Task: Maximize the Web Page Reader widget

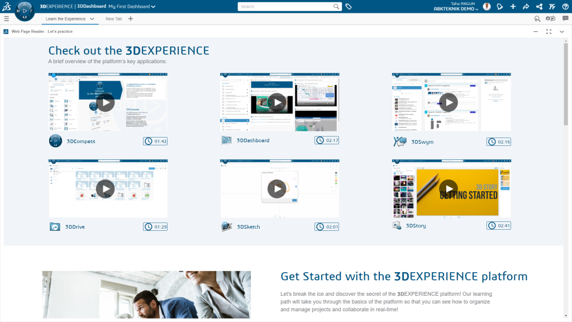Action: (x=549, y=31)
